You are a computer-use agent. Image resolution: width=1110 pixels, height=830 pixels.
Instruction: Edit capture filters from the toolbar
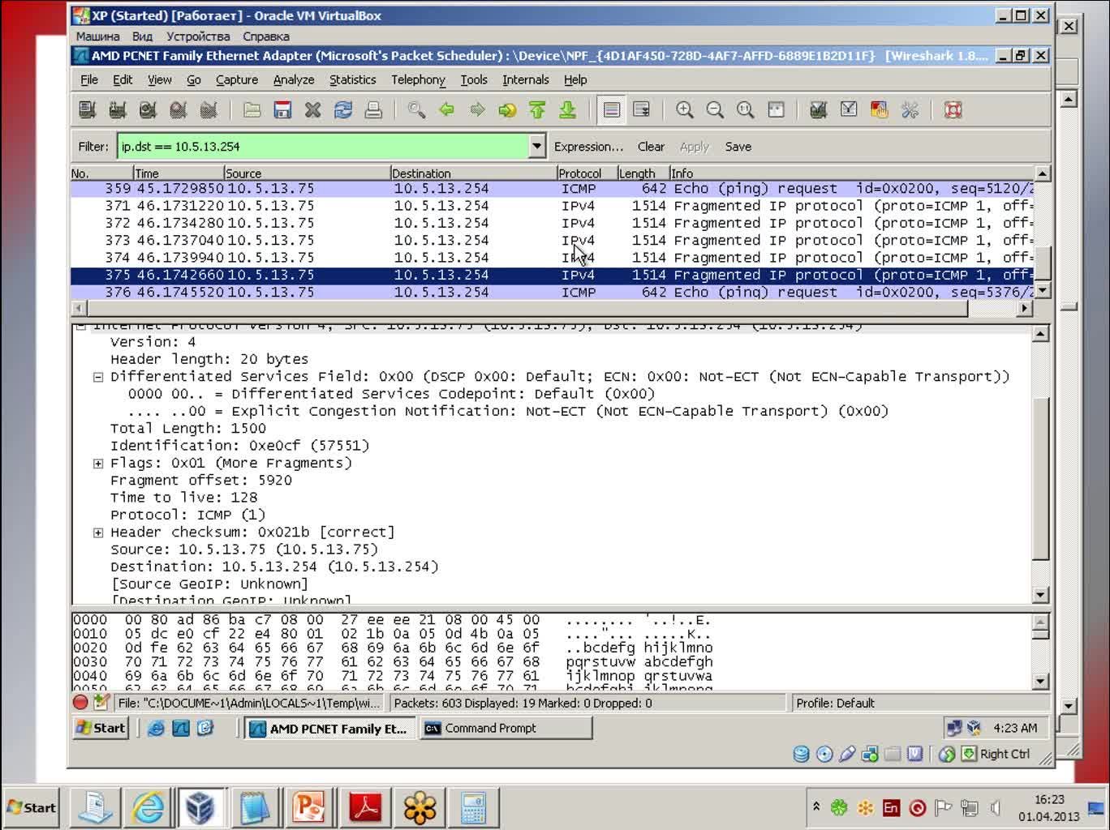tap(819, 110)
